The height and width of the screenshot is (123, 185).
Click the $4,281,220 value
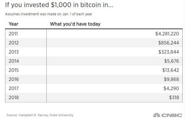pos(167,34)
